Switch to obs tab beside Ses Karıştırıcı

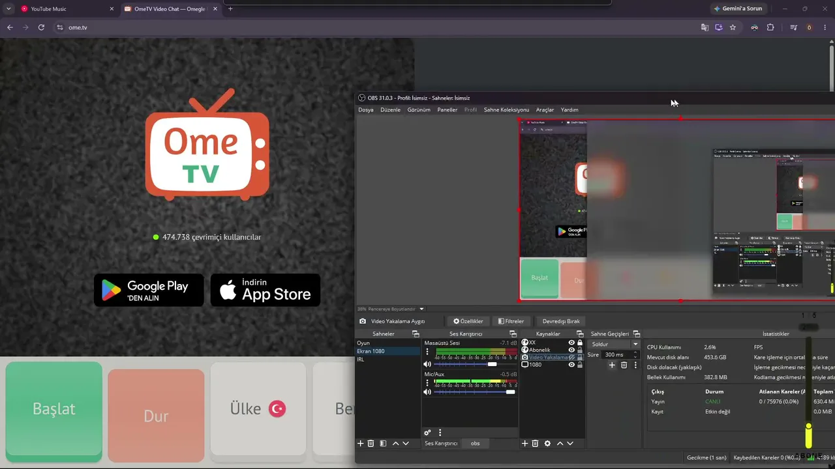(x=475, y=444)
